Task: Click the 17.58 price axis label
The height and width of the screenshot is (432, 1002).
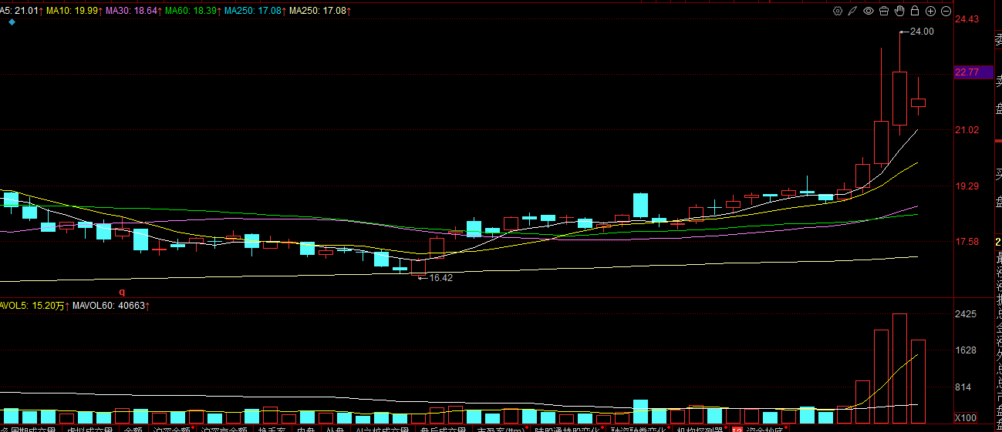Action: 967,242
